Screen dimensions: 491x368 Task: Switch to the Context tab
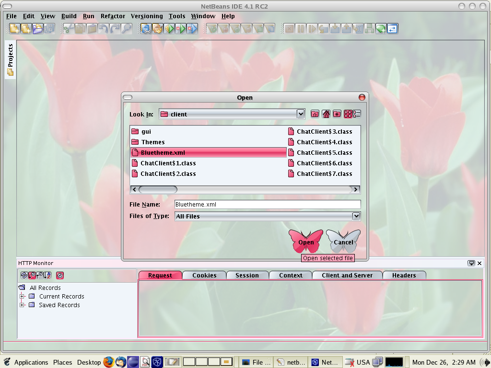[291, 275]
